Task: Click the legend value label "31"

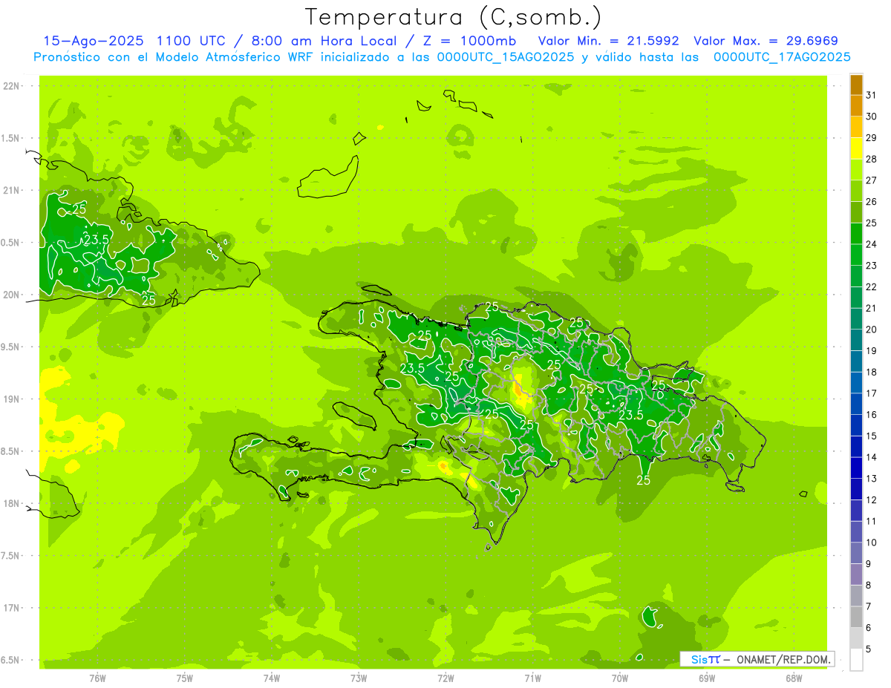Action: pos(871,95)
